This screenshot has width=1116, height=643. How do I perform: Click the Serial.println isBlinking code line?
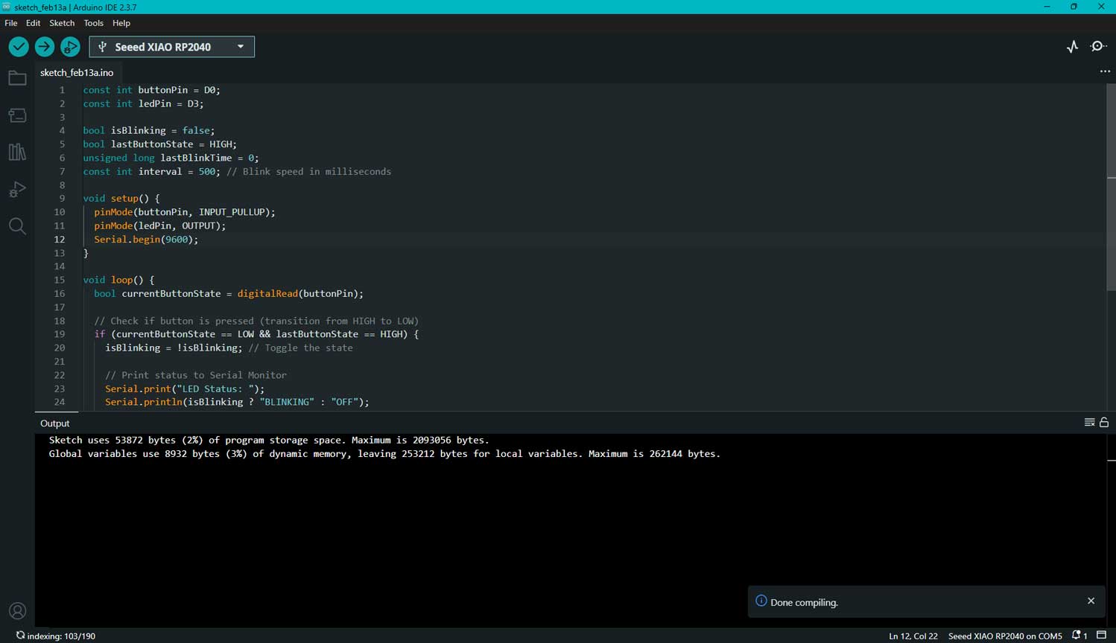click(237, 402)
